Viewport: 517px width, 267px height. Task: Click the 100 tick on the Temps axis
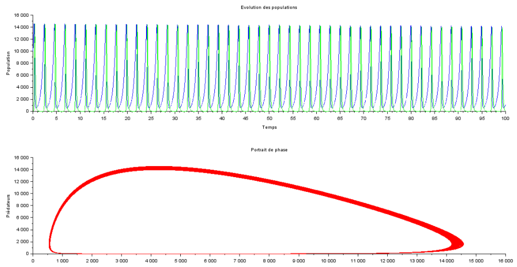click(x=505, y=119)
